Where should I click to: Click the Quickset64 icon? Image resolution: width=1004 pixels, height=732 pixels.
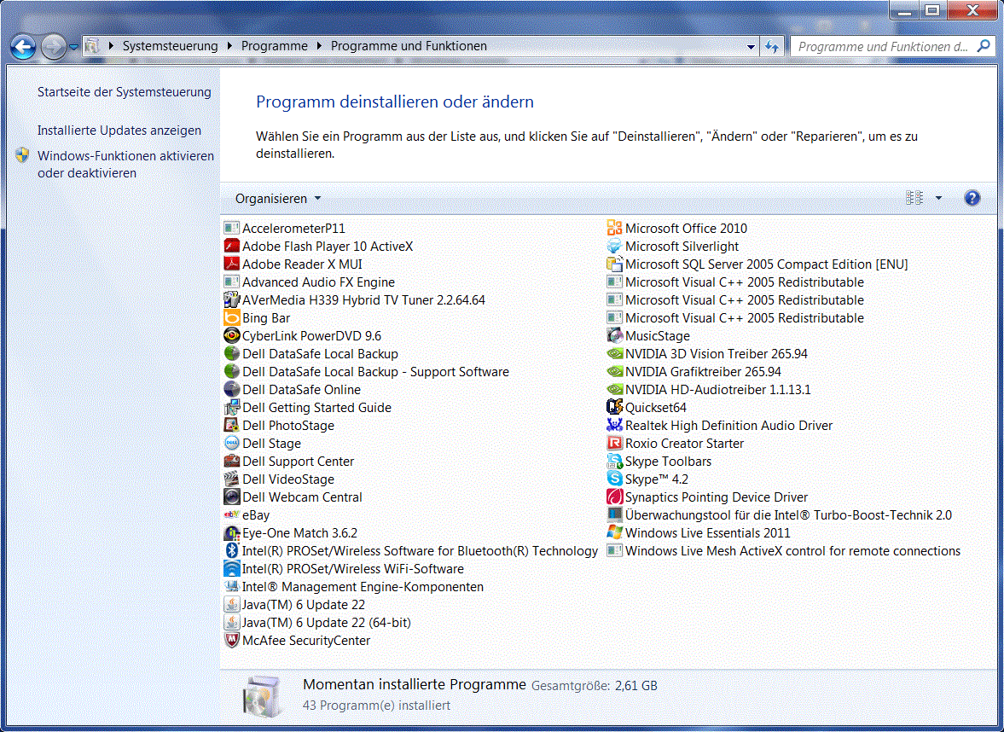[614, 407]
